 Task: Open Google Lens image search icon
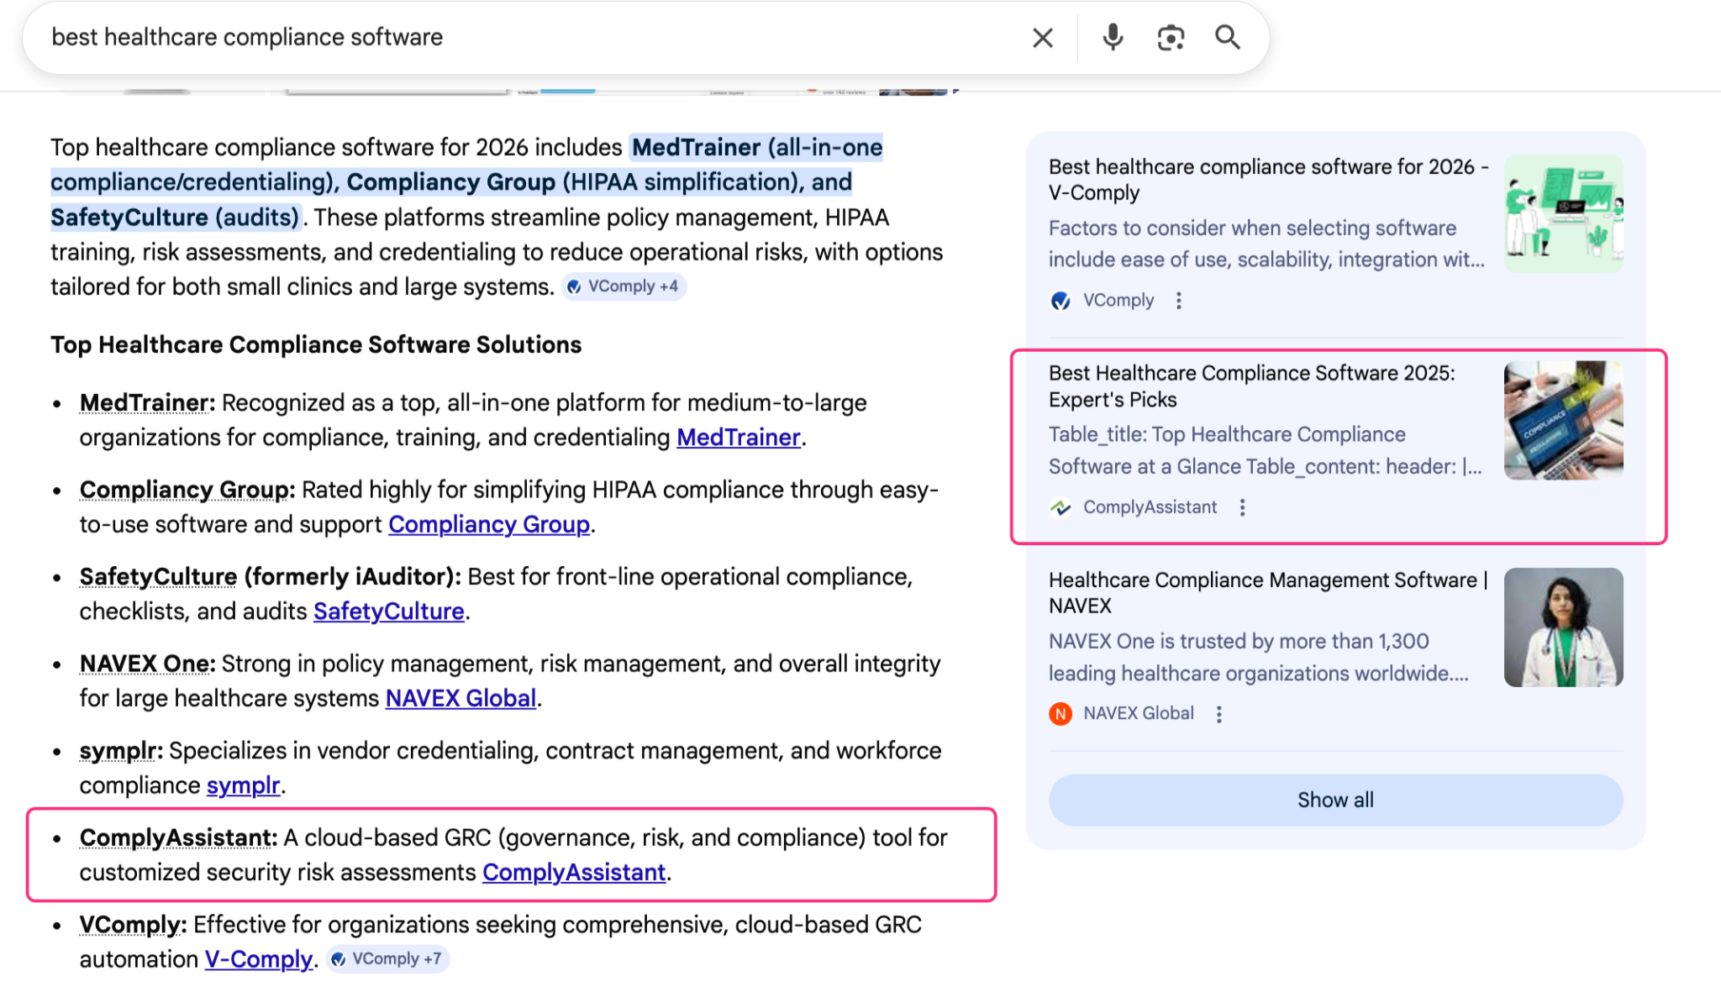click(1171, 38)
